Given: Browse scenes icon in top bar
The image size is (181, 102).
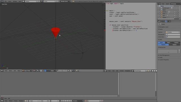Looking at the screenshot, I should click(42, 1).
